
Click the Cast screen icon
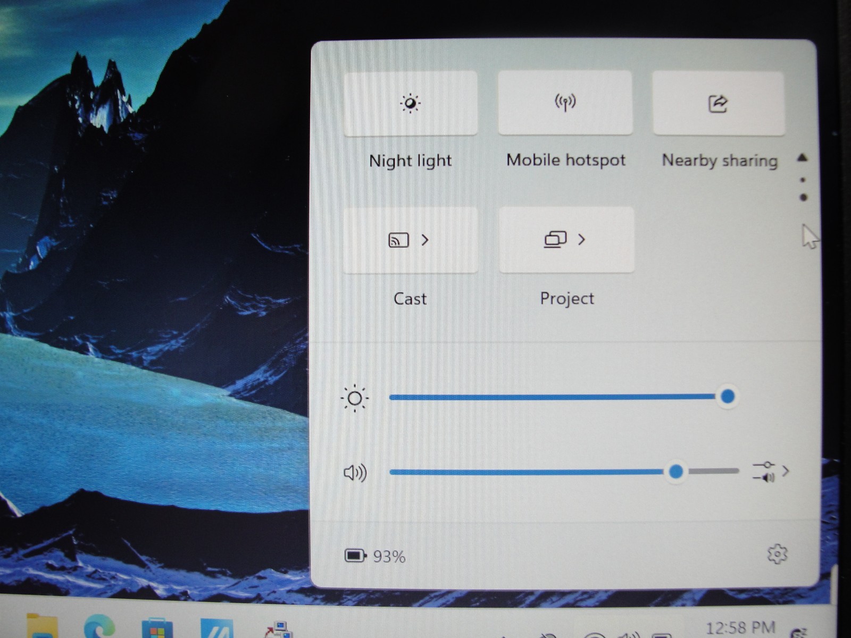398,240
